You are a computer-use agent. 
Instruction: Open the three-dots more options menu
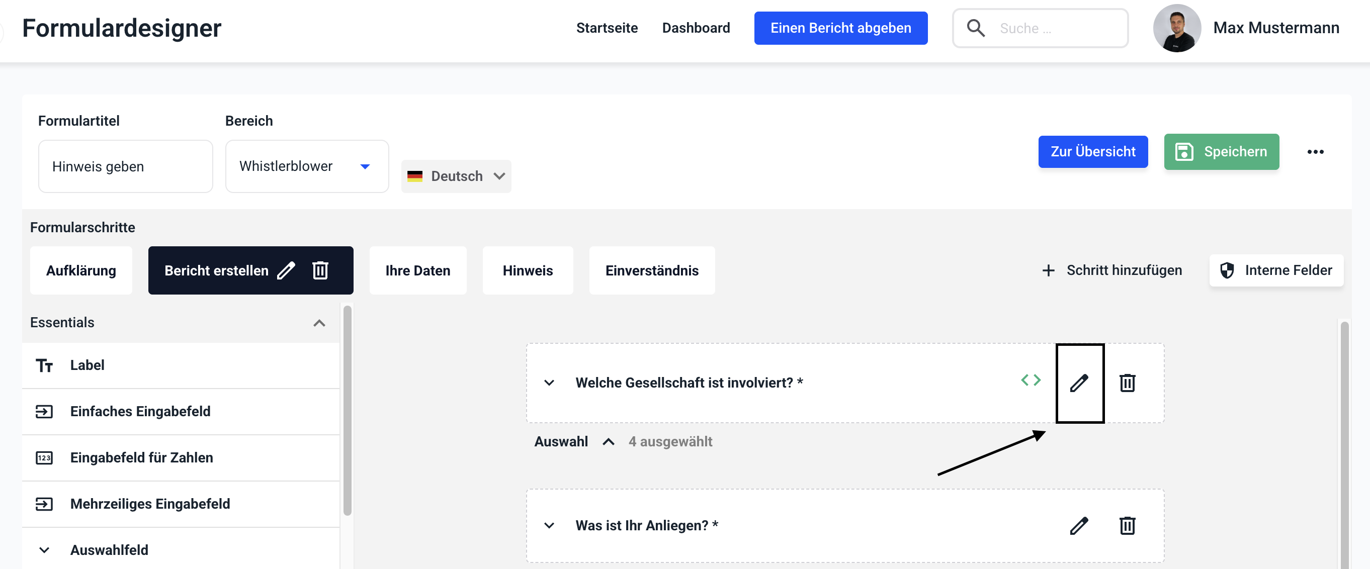tap(1315, 152)
